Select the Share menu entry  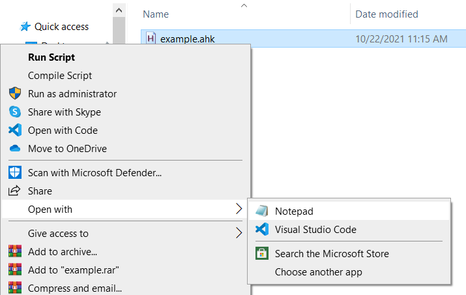[x=40, y=191]
